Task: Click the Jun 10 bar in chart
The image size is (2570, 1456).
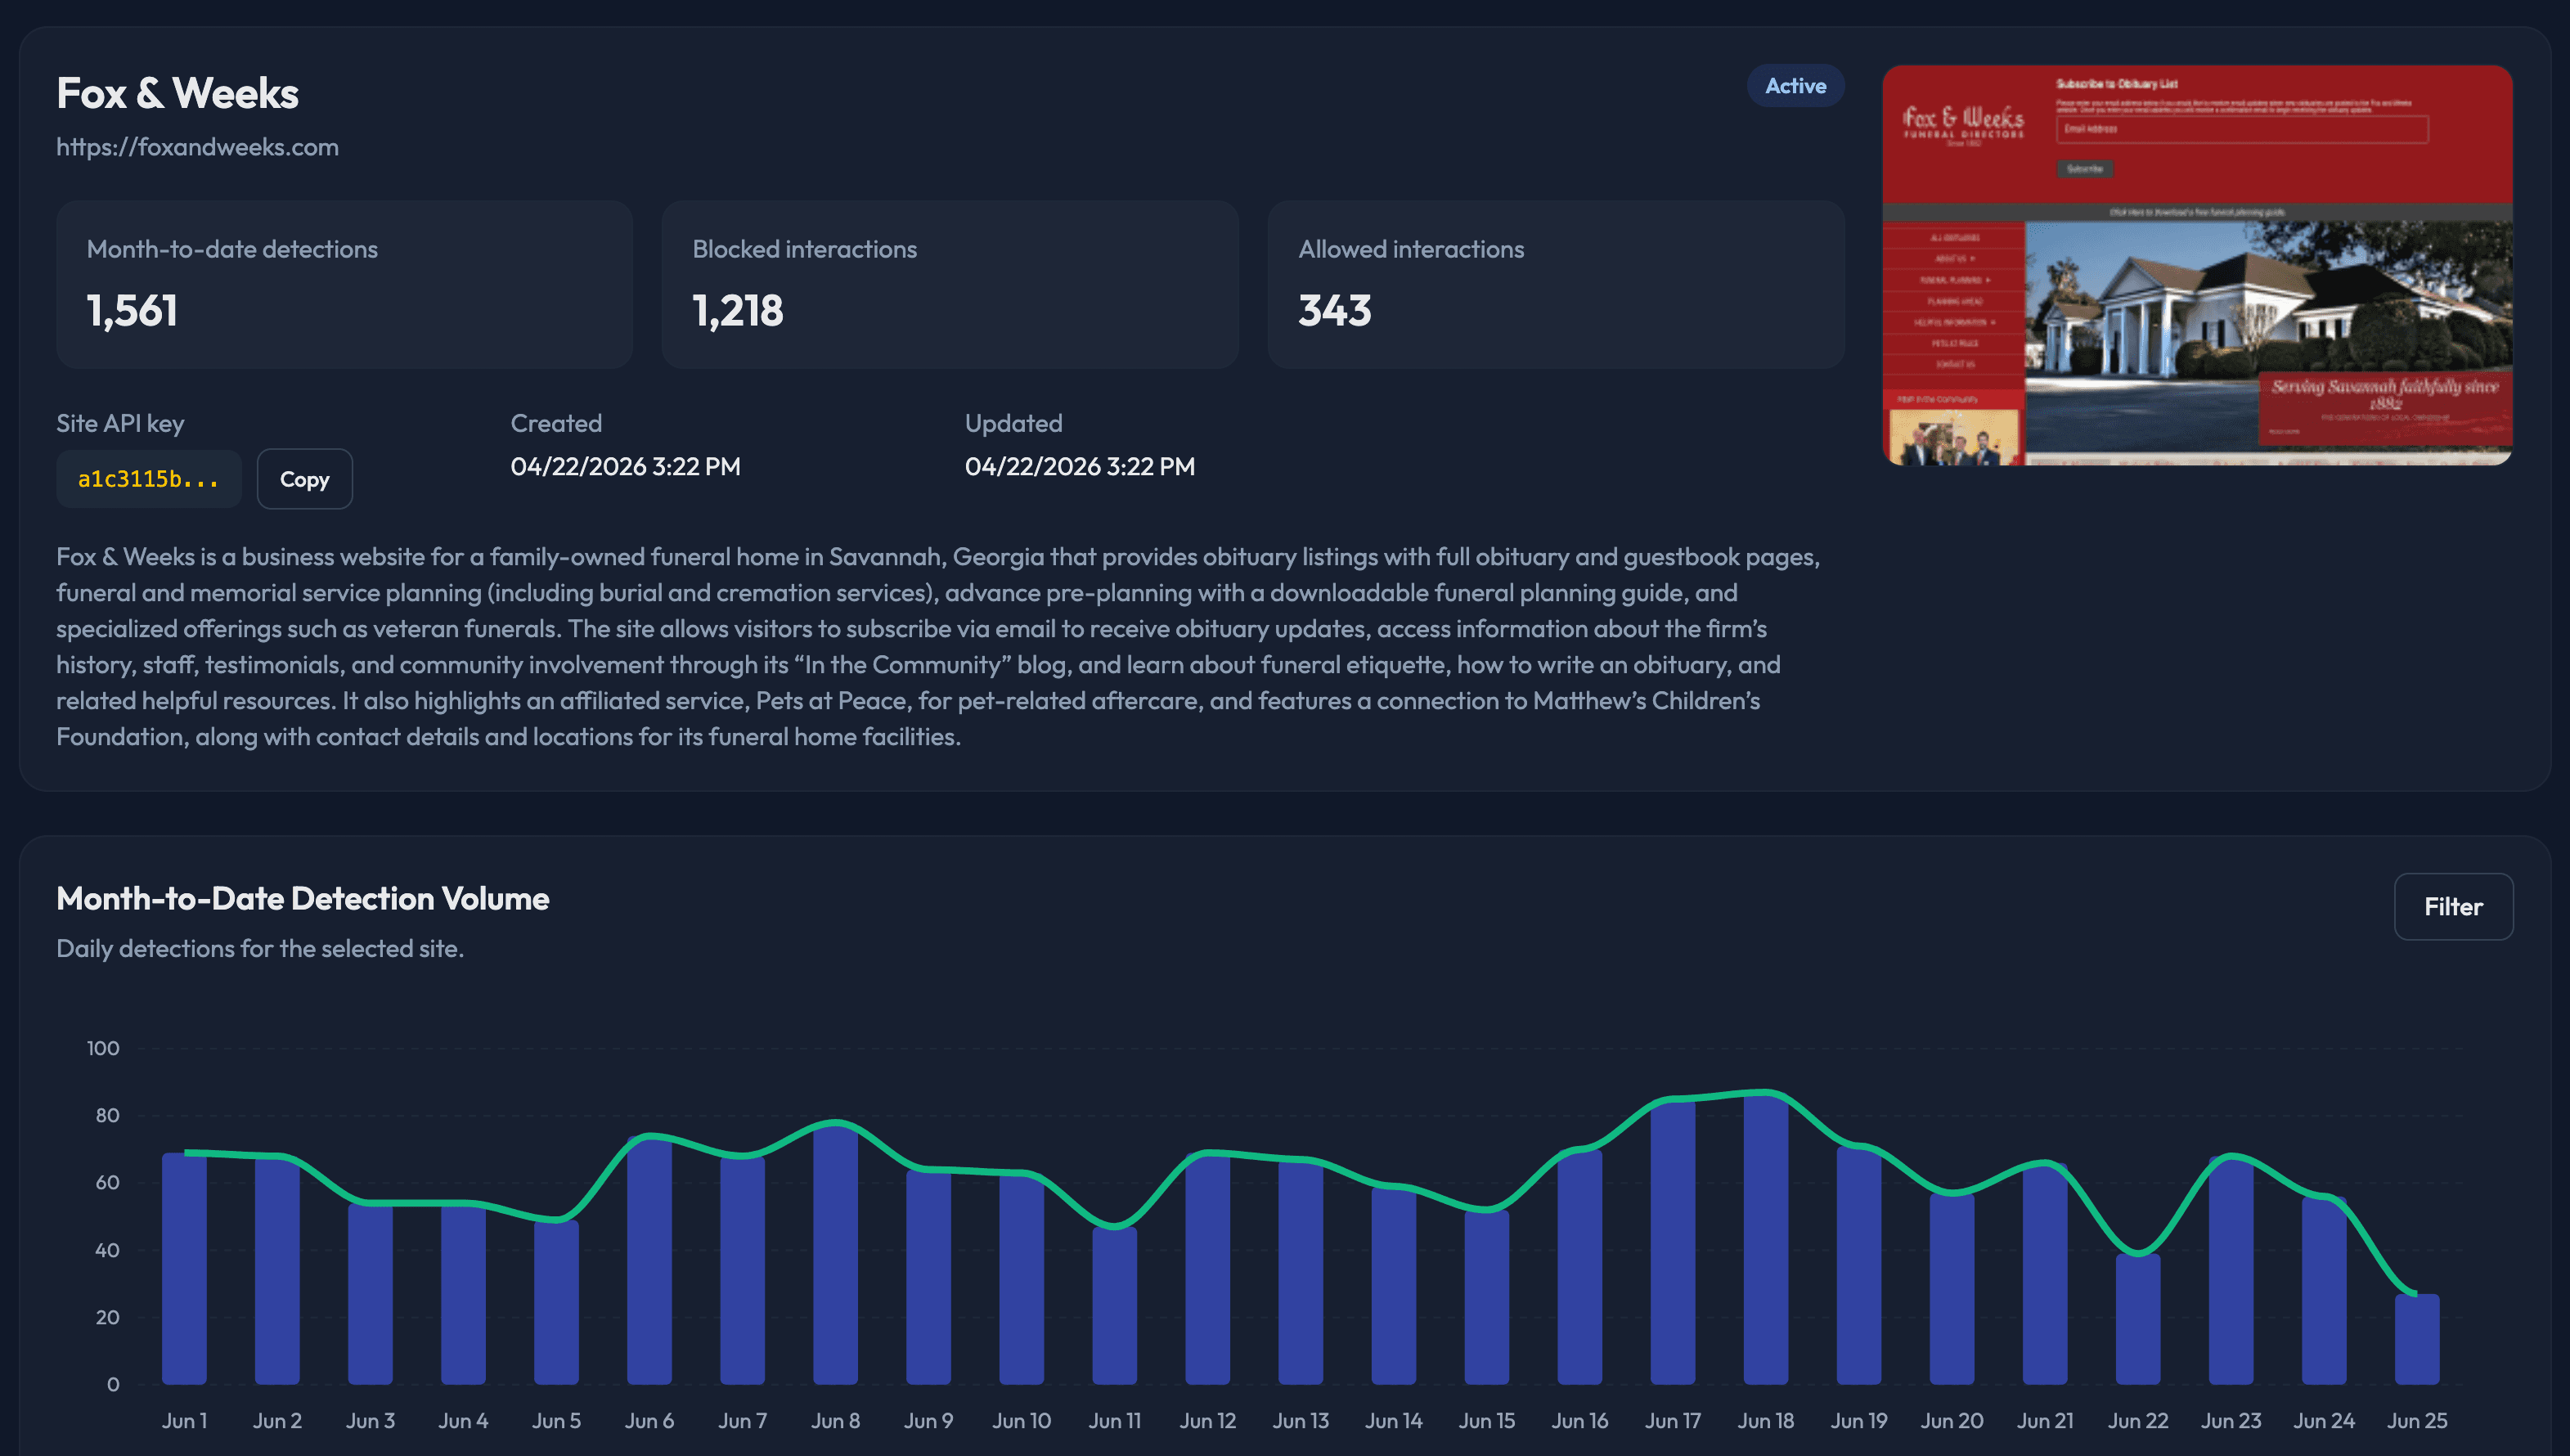Action: 1021,1278
